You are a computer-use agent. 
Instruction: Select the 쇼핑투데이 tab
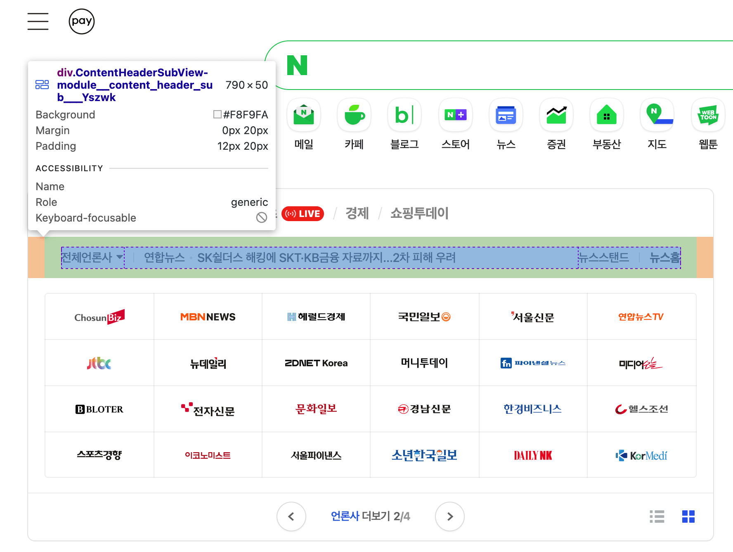point(419,213)
